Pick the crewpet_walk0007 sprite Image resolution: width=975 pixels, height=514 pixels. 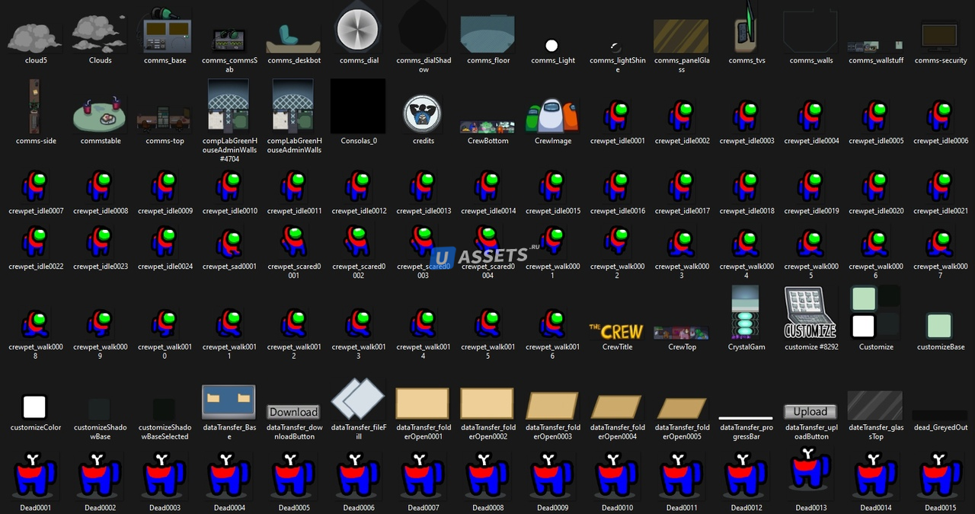pyautogui.click(x=940, y=242)
